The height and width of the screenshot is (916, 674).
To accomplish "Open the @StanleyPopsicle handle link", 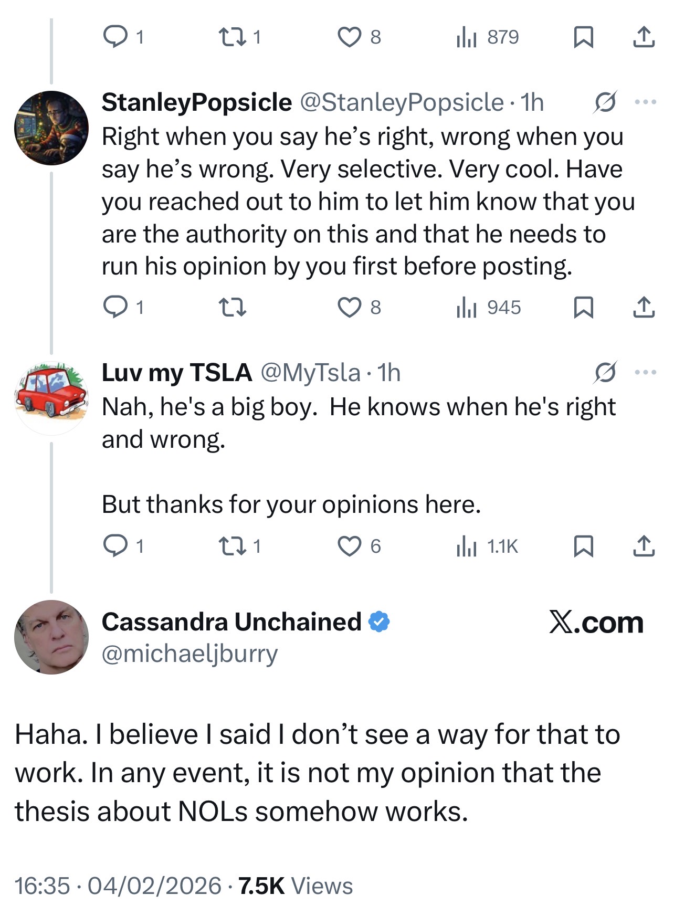I will point(402,102).
